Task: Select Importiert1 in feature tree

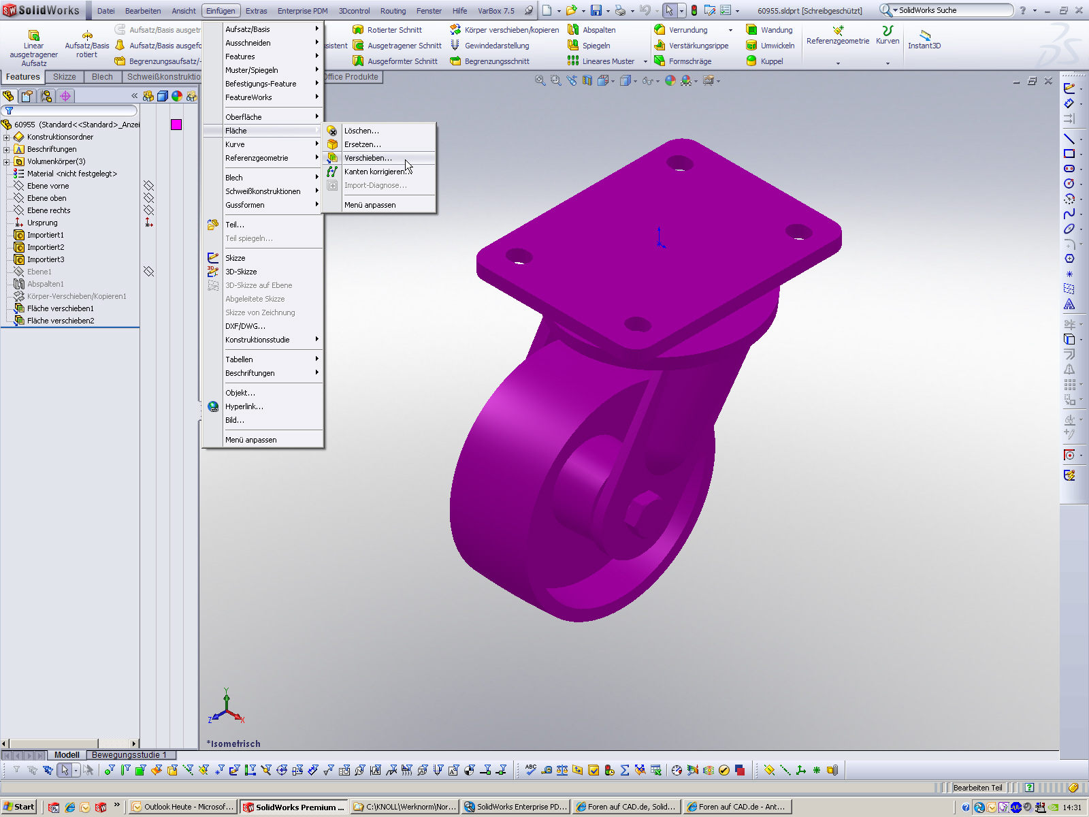Action: tap(46, 235)
